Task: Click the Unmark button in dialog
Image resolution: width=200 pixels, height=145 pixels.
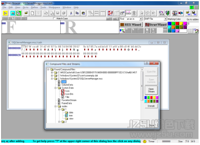Action: [x=151, y=106]
